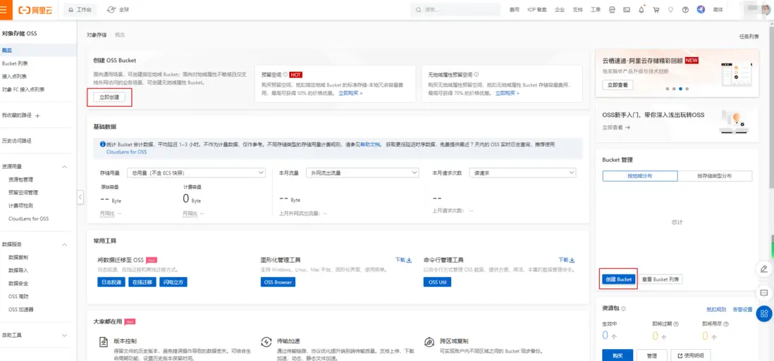Click the API tool icon beside 工单

tap(612, 10)
